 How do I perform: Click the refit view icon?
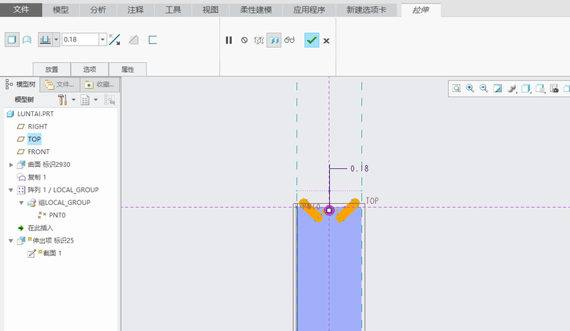click(457, 88)
